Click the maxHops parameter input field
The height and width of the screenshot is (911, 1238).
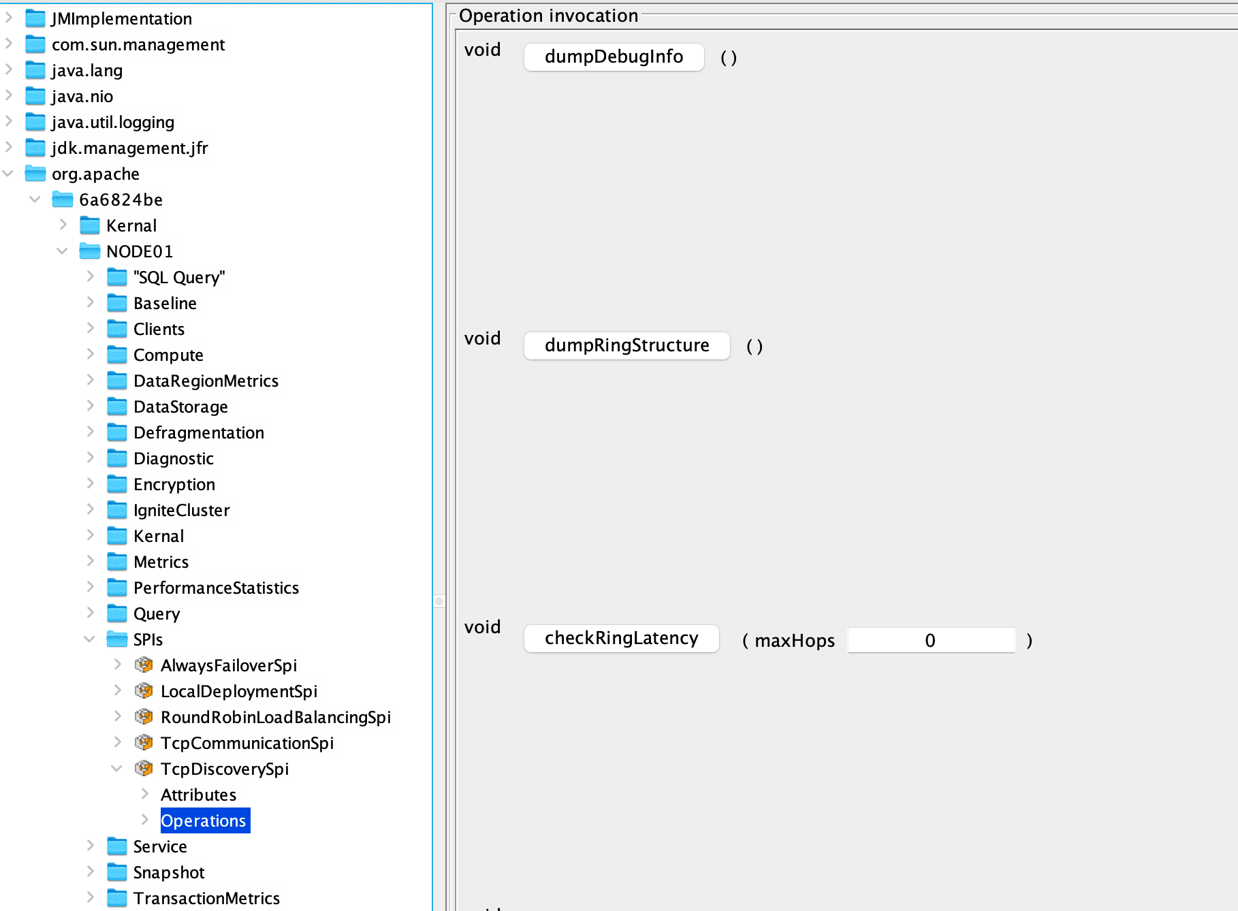(x=930, y=639)
